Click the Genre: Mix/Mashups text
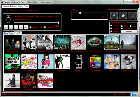This screenshot has height=97, width=140. [22, 19]
